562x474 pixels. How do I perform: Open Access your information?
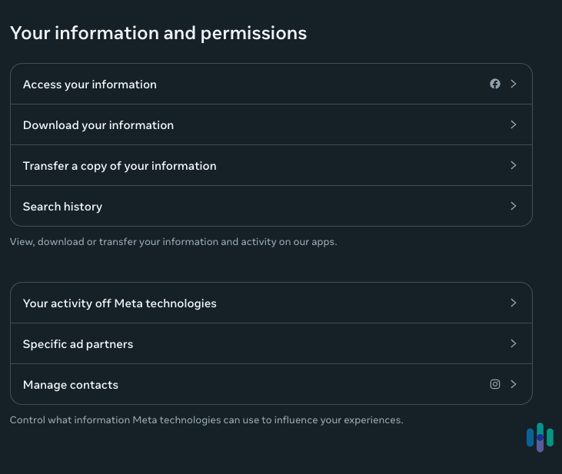tap(90, 85)
